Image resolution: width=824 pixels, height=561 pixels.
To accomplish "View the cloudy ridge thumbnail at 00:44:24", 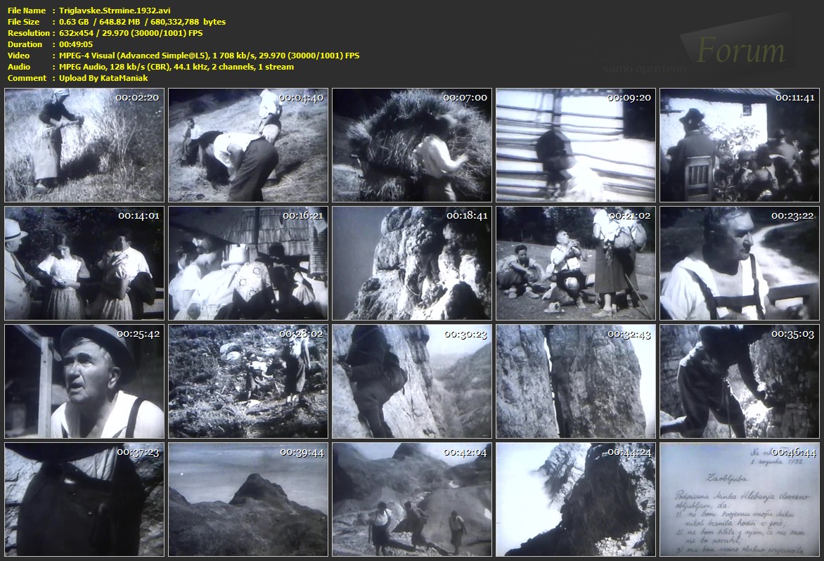I will tap(576, 500).
